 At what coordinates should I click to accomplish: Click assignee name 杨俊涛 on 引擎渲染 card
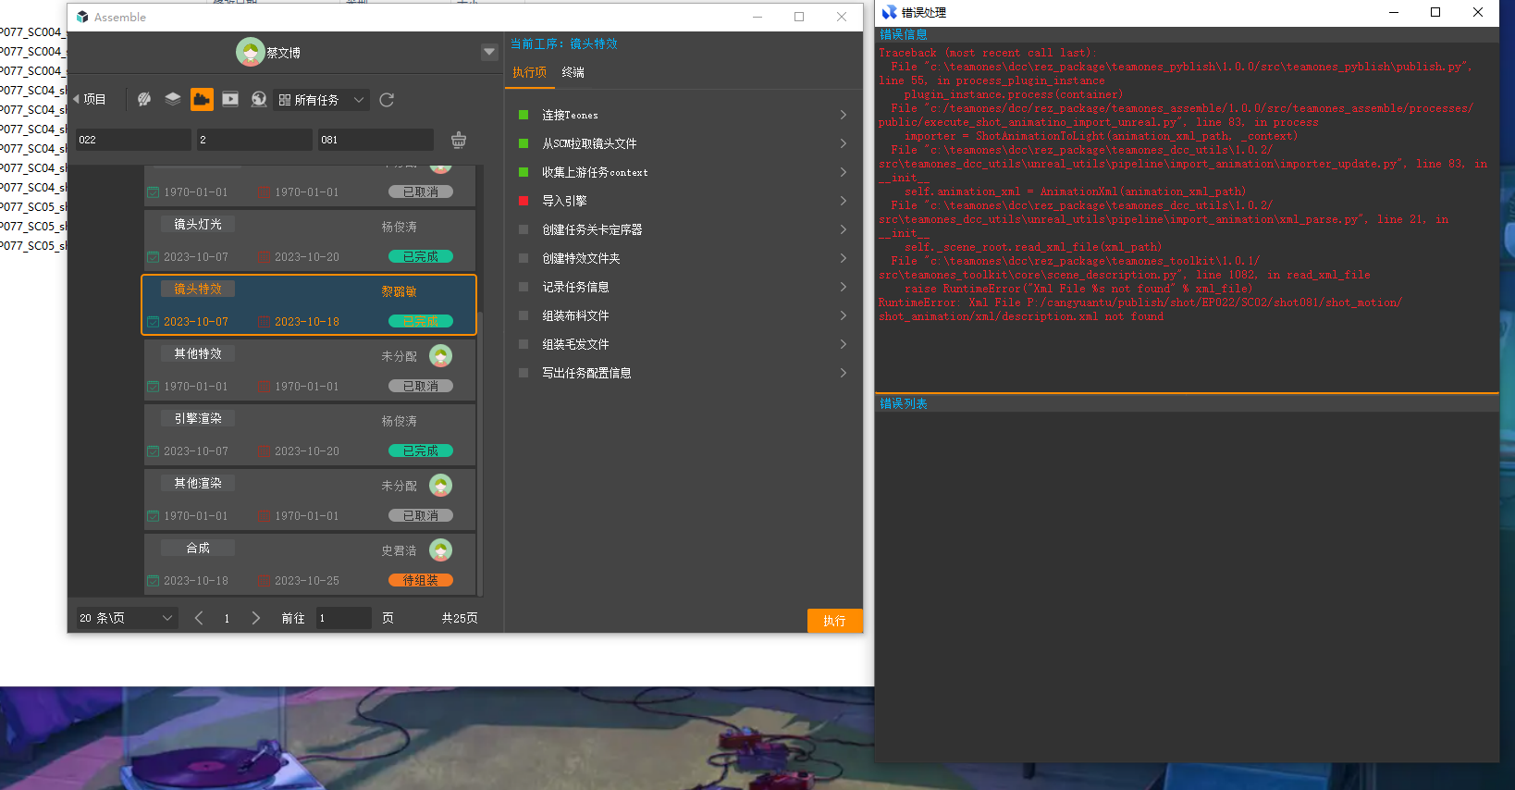[400, 421]
